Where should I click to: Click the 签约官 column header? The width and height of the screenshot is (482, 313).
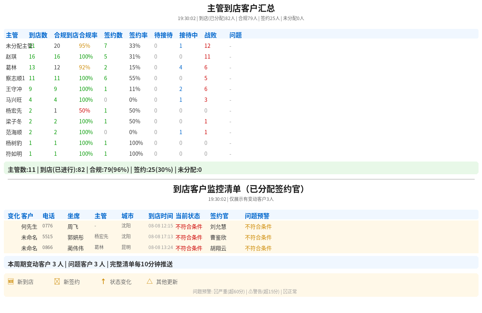click(x=219, y=216)
